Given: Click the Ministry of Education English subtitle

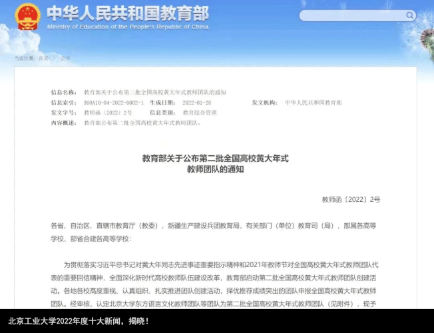Looking at the screenshot, I should pyautogui.click(x=128, y=27).
